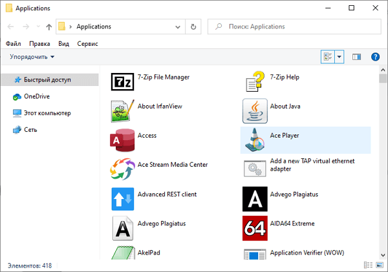Select the Access database icon
The height and width of the screenshot is (272, 388).
click(x=122, y=140)
